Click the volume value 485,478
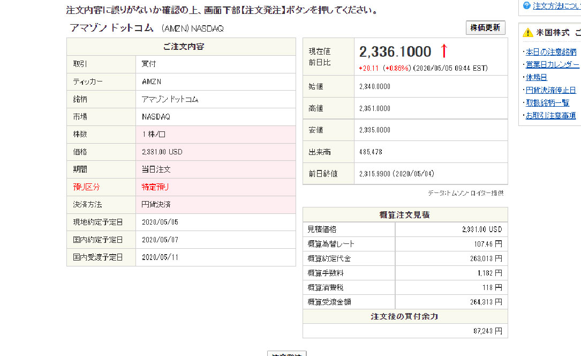Image resolution: width=581 pixels, height=356 pixels. point(371,152)
